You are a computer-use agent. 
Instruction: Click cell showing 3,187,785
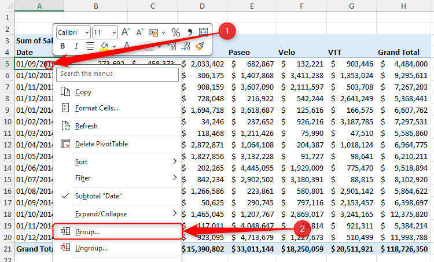pyautogui.click(x=351, y=121)
